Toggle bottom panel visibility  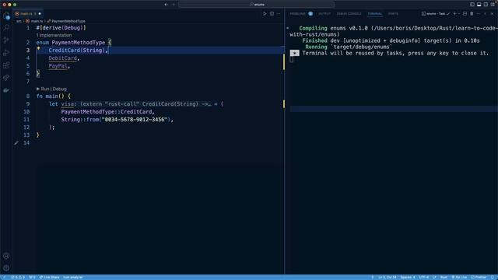pos(479,5)
